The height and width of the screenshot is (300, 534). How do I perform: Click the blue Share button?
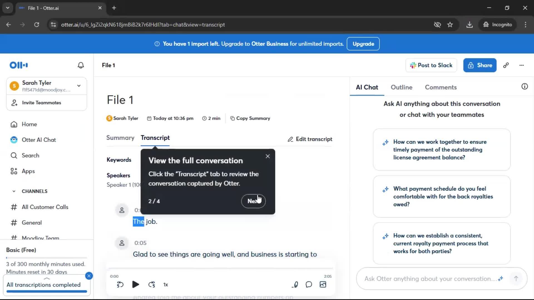point(480,65)
